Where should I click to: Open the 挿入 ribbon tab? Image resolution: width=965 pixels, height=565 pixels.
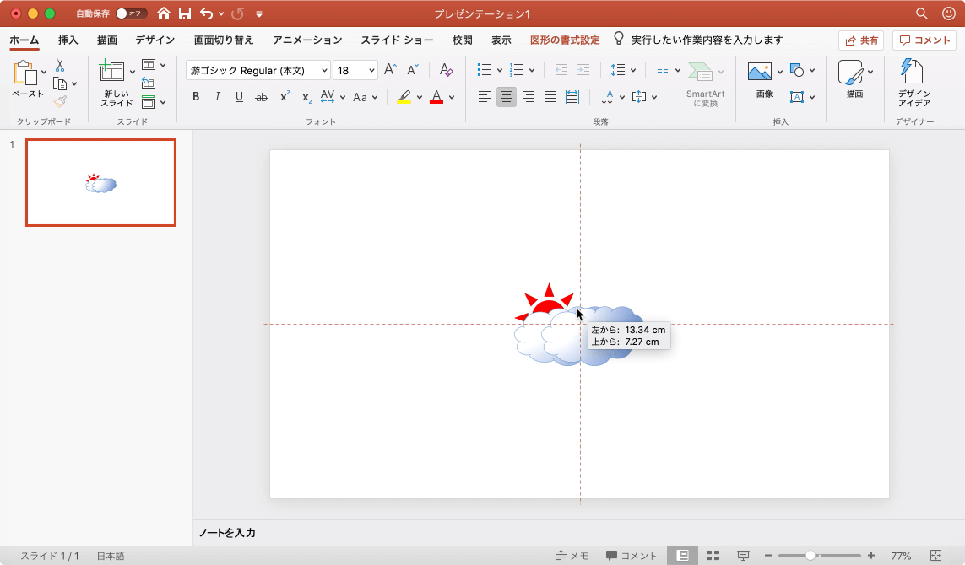[68, 40]
